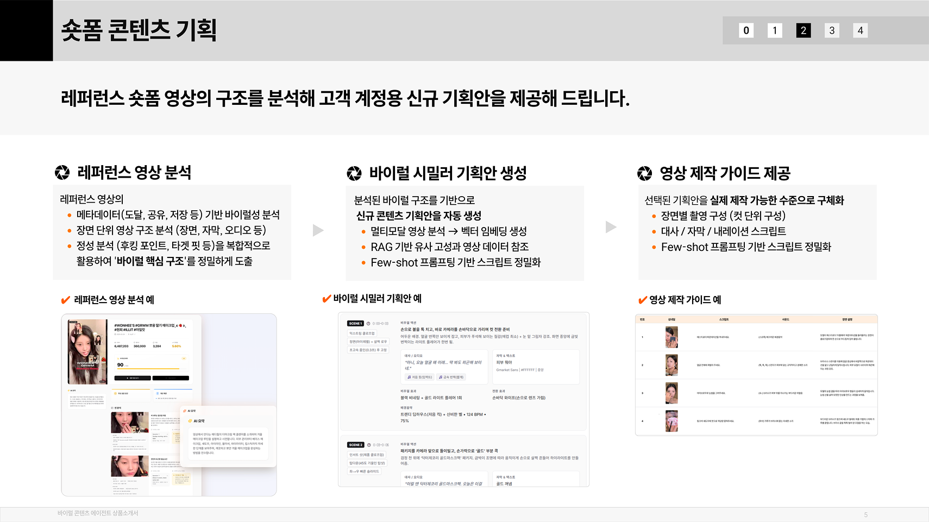Open the AI 요약 sparkle icon in the popup

tap(191, 420)
